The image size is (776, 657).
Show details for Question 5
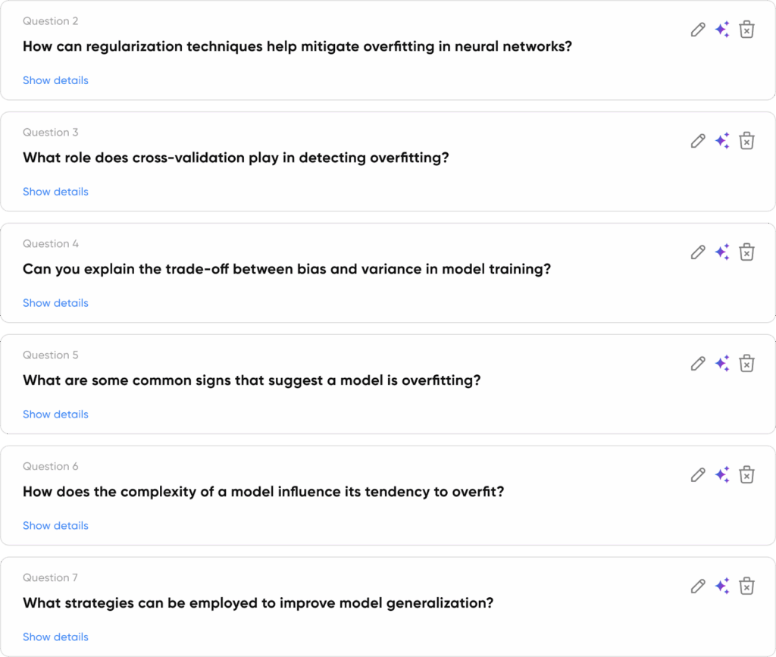pyautogui.click(x=55, y=415)
